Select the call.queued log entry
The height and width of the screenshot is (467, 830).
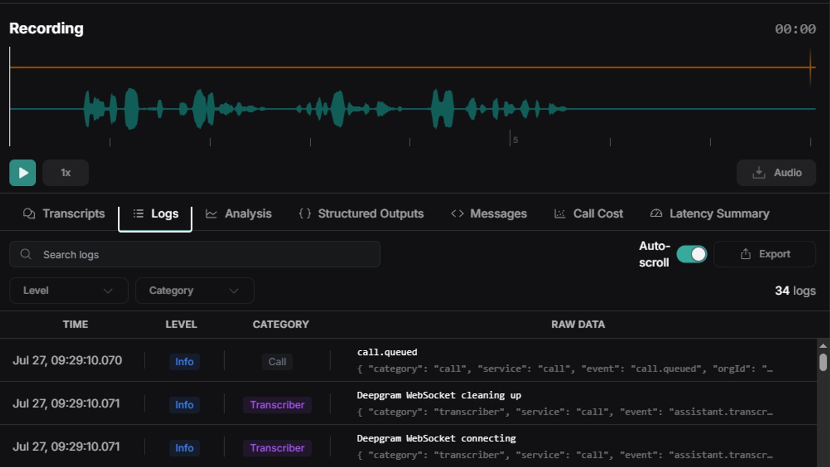click(x=408, y=360)
